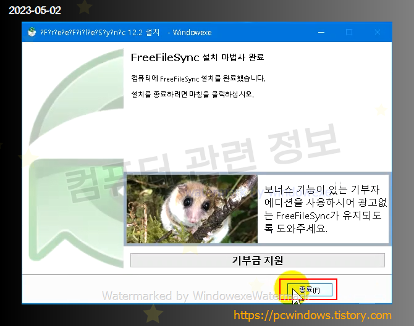414x326 pixels.
Task: Click the dormouse donation banner image
Action: pyautogui.click(x=192, y=209)
